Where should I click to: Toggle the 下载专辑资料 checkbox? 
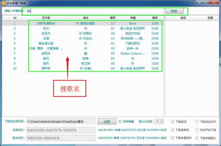tap(172, 138)
